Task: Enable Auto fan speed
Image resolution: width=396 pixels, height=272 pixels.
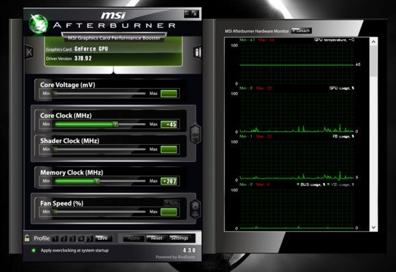Action: 172,202
